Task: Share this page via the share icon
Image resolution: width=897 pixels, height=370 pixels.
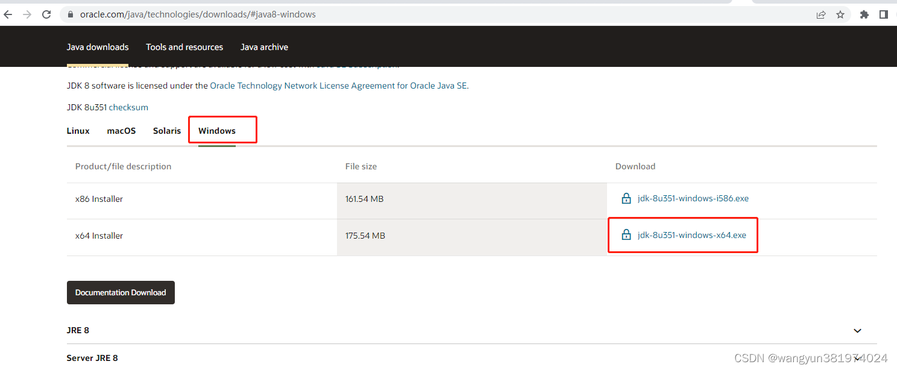Action: coord(821,14)
